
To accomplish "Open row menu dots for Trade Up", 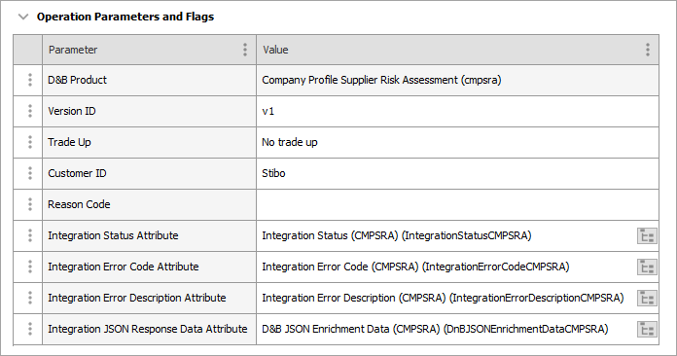I will pyautogui.click(x=30, y=142).
